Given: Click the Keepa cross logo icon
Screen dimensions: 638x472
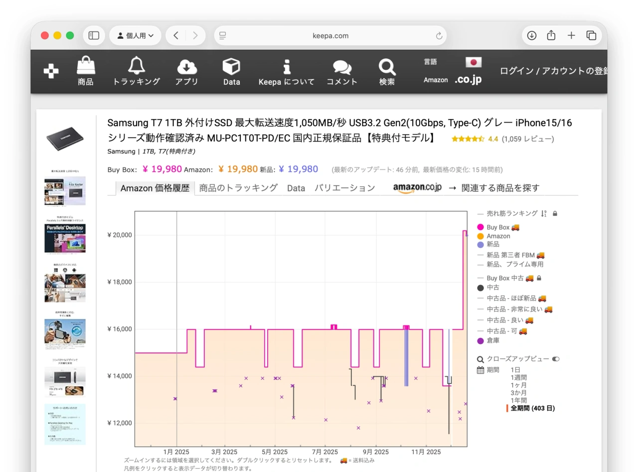Looking at the screenshot, I should 50,71.
